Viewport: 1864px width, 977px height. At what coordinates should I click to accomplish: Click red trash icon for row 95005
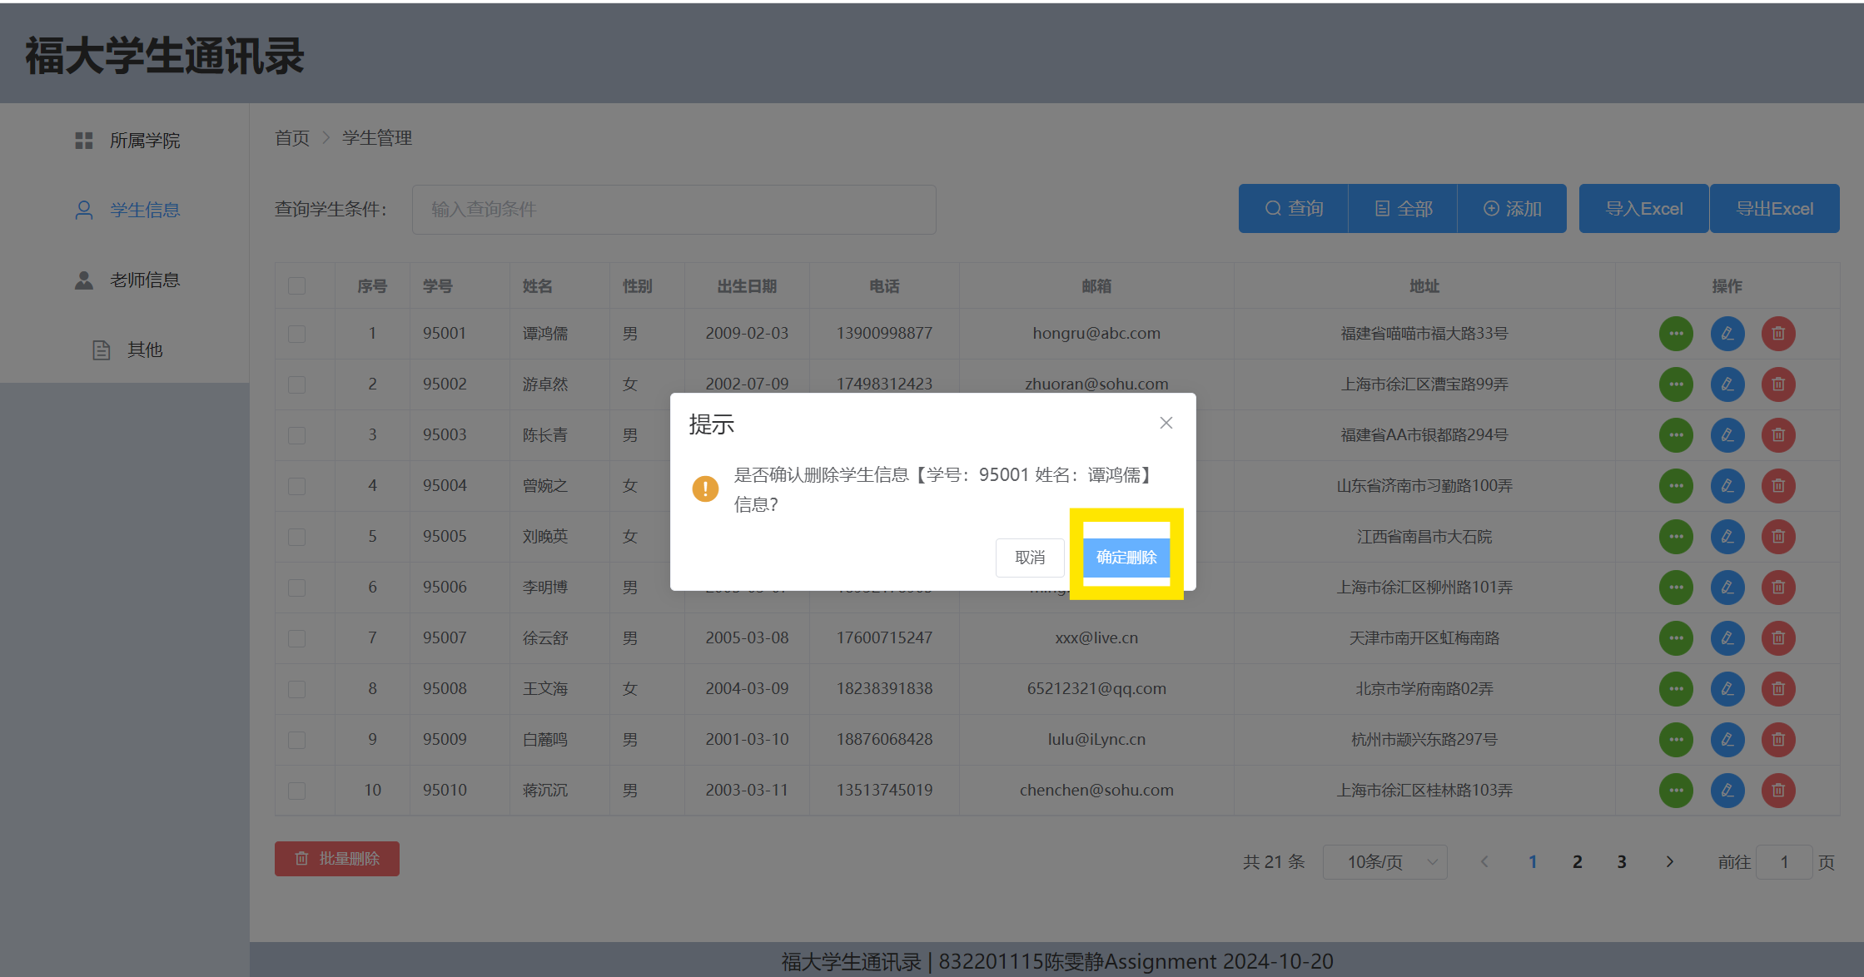(x=1777, y=537)
